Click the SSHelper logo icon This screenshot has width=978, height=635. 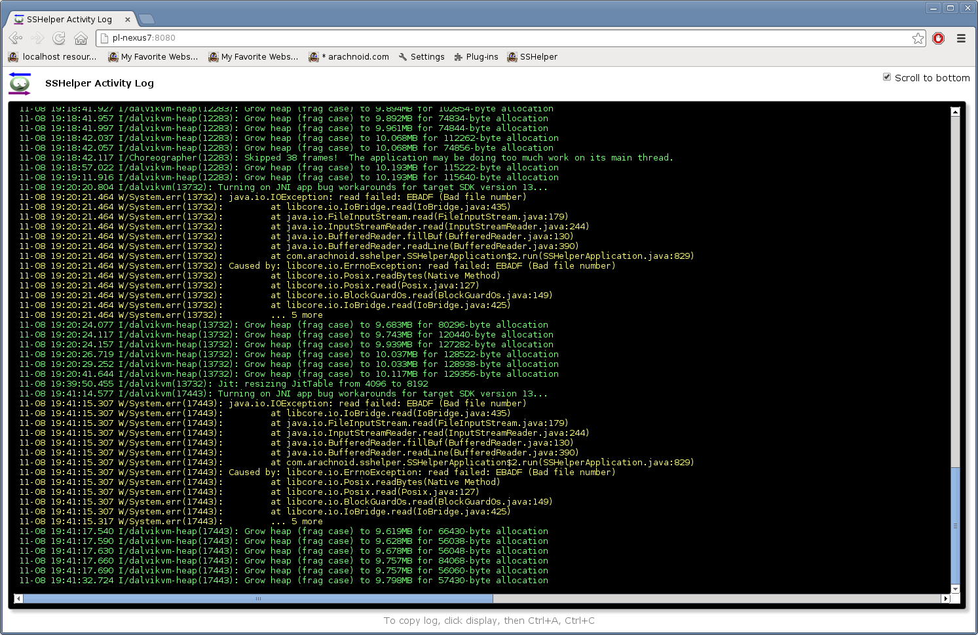pyautogui.click(x=20, y=84)
